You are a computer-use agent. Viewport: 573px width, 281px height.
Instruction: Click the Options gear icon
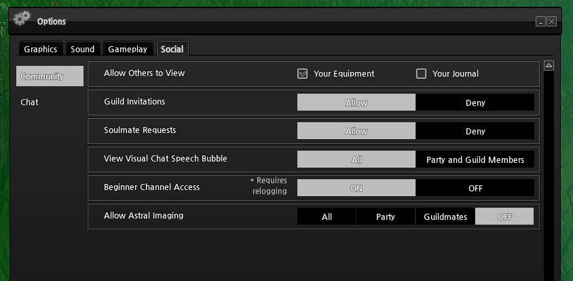click(22, 19)
